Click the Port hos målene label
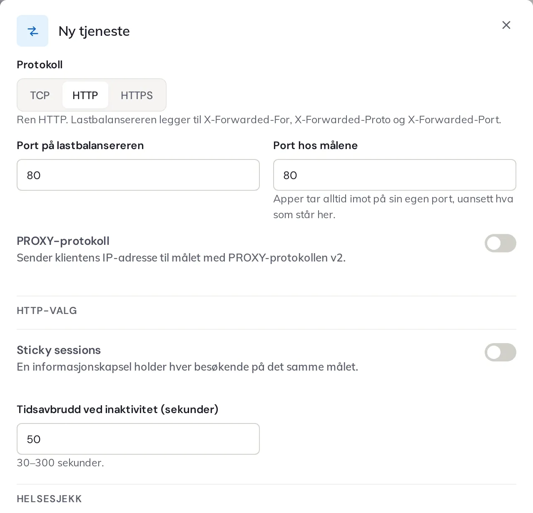Image resolution: width=533 pixels, height=513 pixels. point(316,145)
